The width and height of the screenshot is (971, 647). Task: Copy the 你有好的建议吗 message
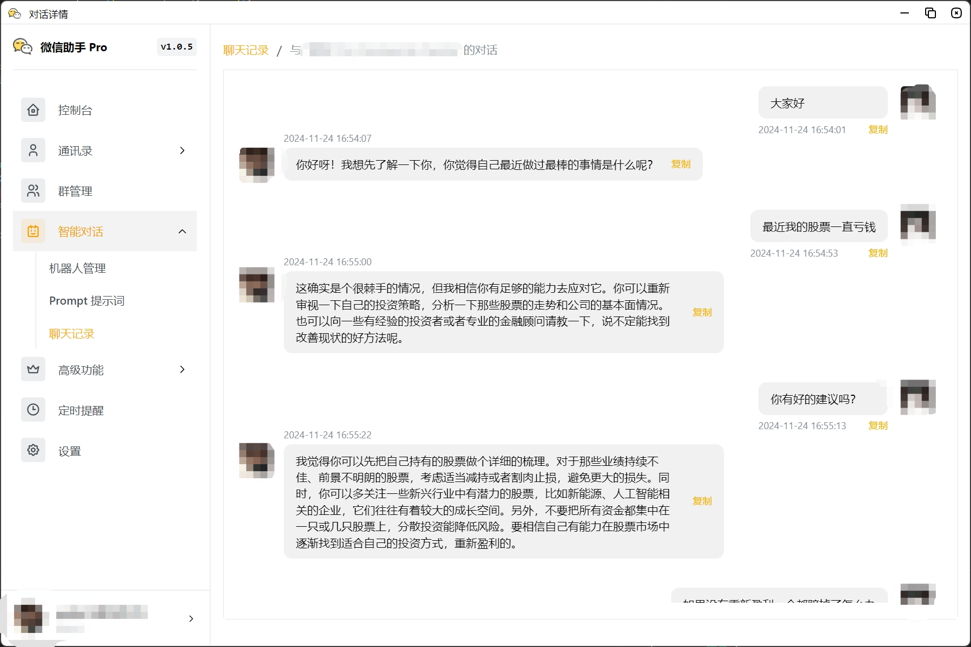(x=877, y=425)
